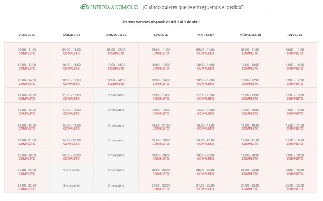
Task: Select Friday's 20:00 - 22:00 slot
Action: pos(27,172)
